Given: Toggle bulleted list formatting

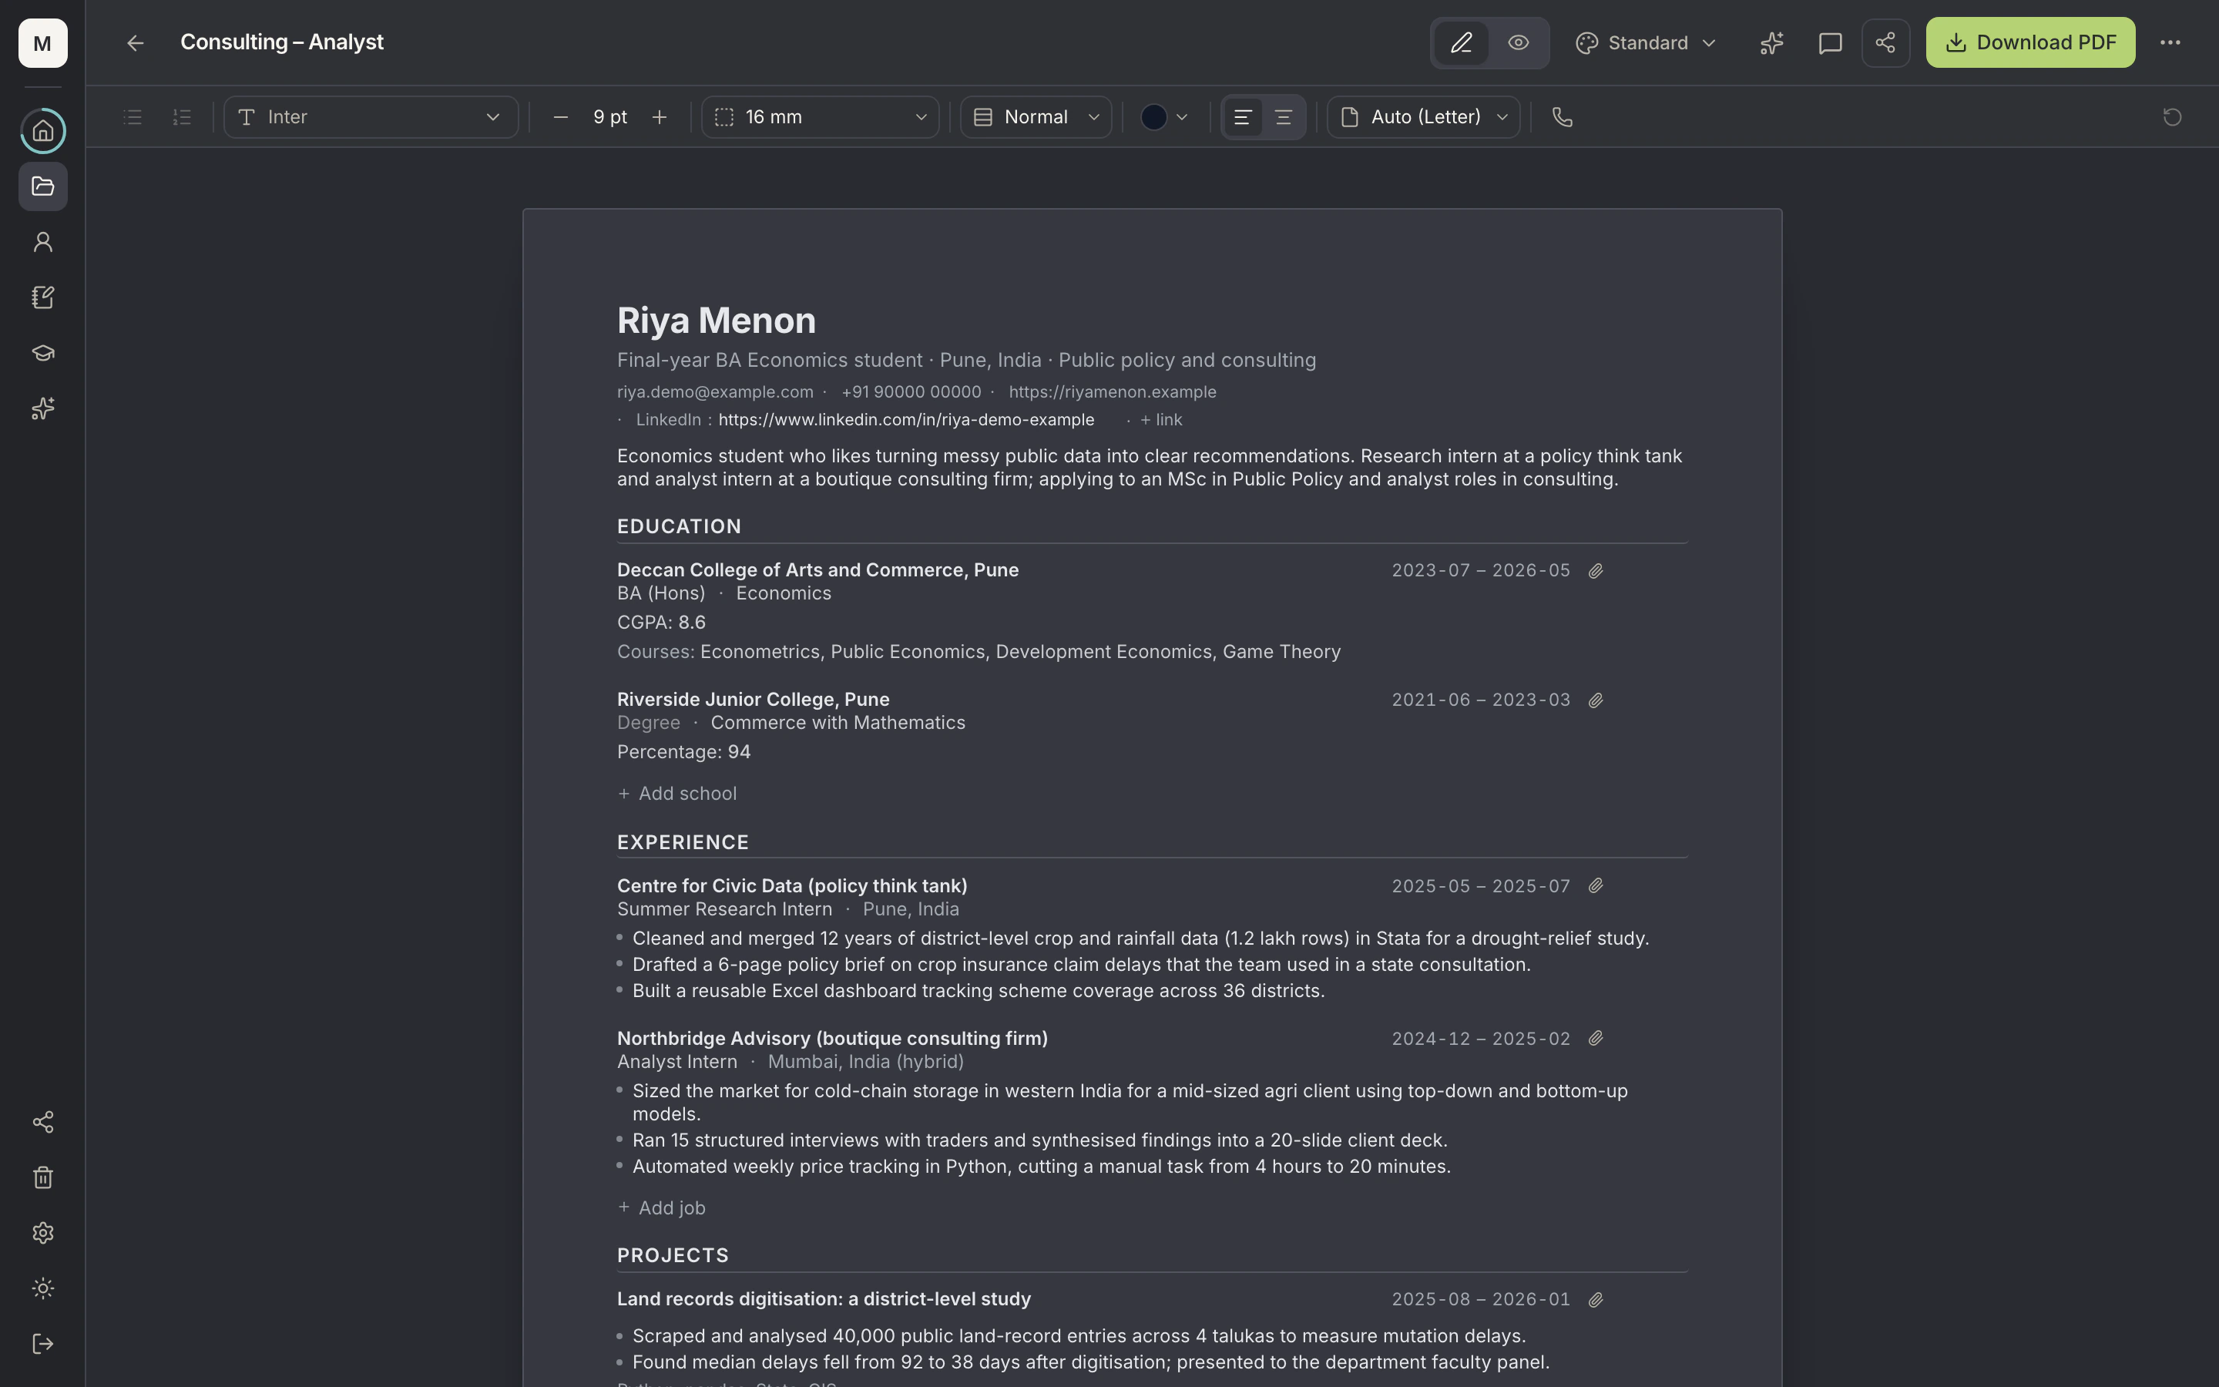Looking at the screenshot, I should click(x=133, y=117).
